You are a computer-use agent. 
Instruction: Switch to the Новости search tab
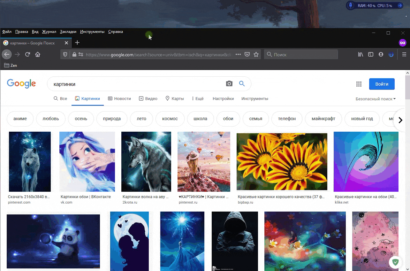[119, 99]
